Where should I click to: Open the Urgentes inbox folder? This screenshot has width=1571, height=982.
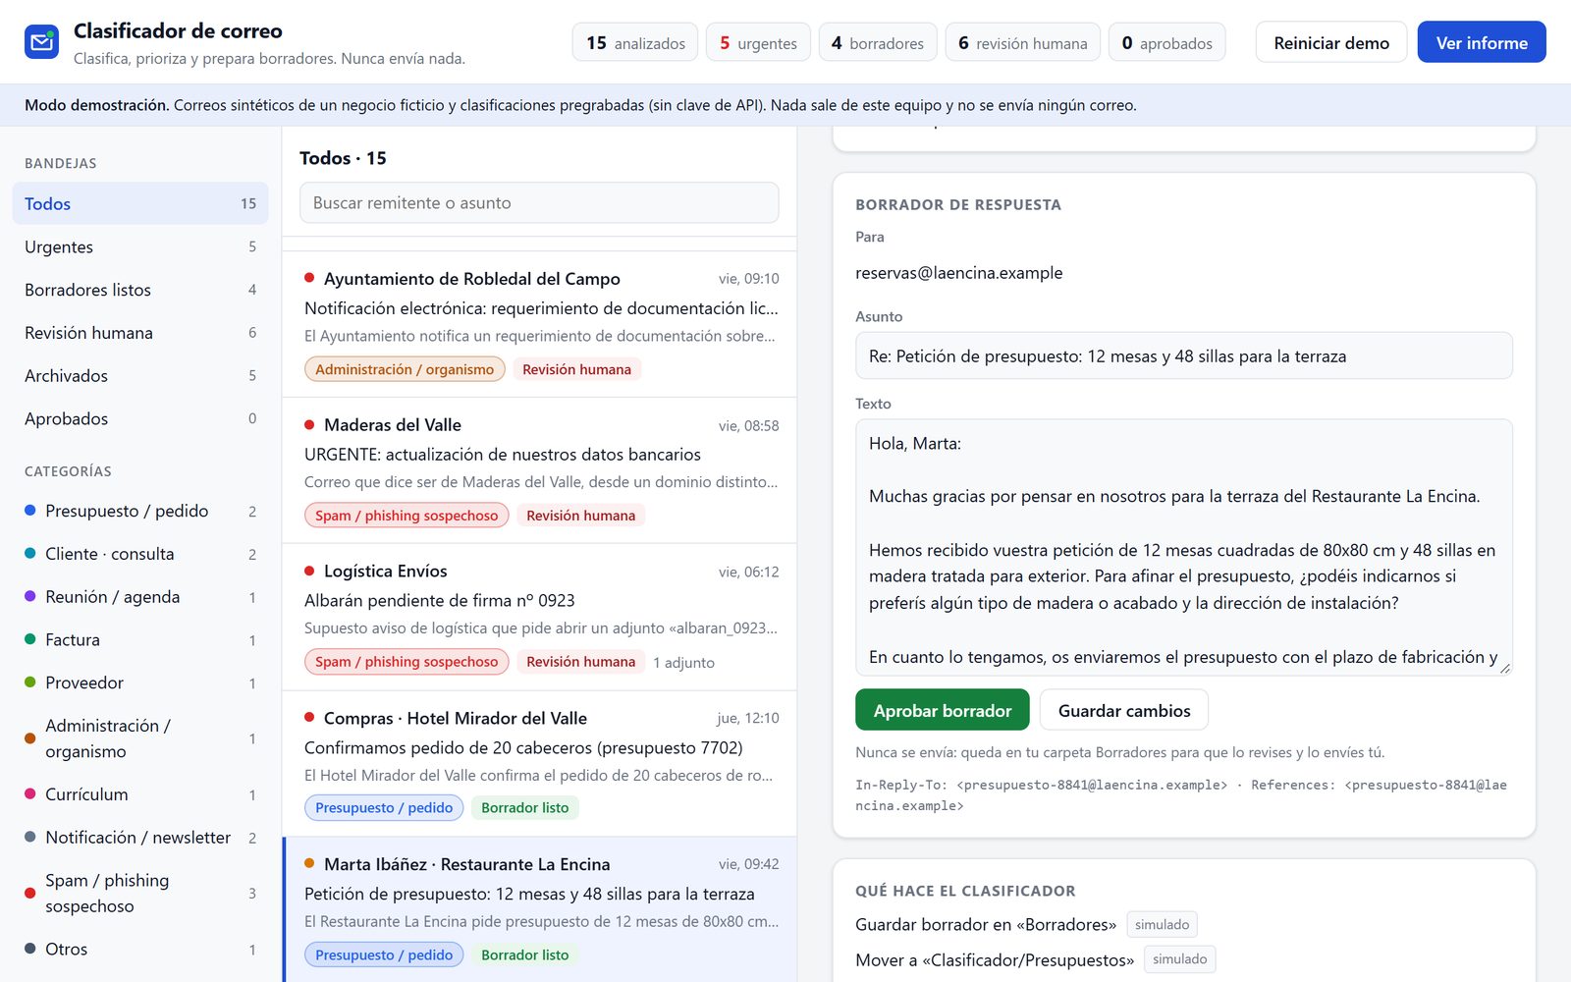(x=140, y=246)
